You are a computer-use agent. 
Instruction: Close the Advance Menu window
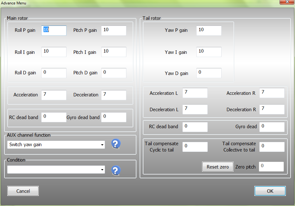[286, 3]
